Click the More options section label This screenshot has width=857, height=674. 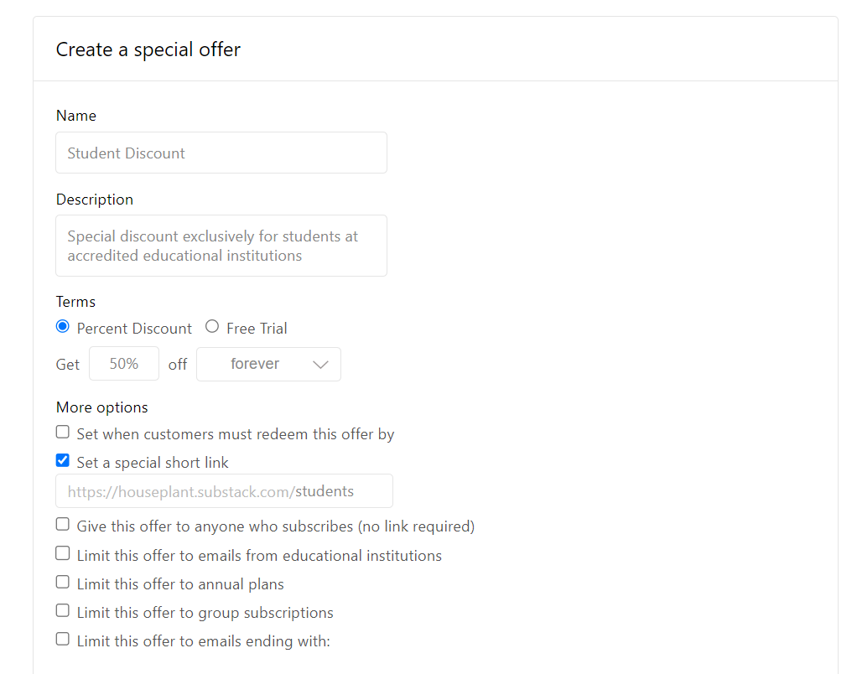pos(101,407)
